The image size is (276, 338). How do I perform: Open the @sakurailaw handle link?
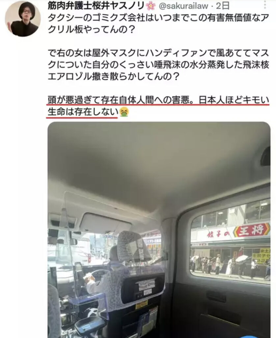point(183,6)
